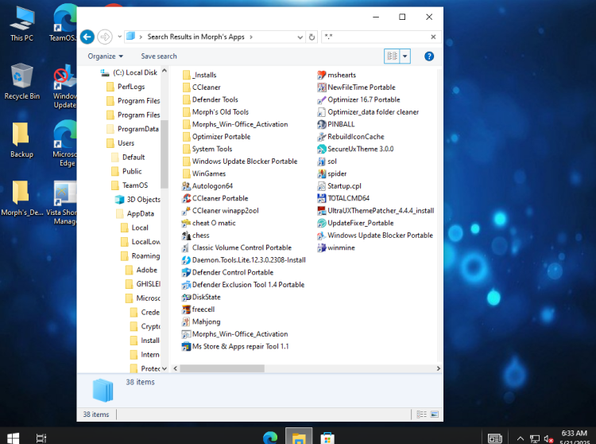
Task: Select the Backup folder on desktop
Action: click(21, 139)
